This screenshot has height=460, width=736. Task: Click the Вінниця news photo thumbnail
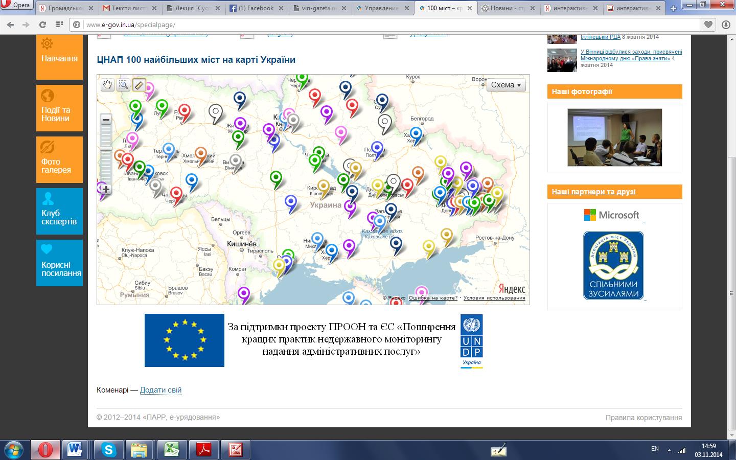tap(562, 60)
